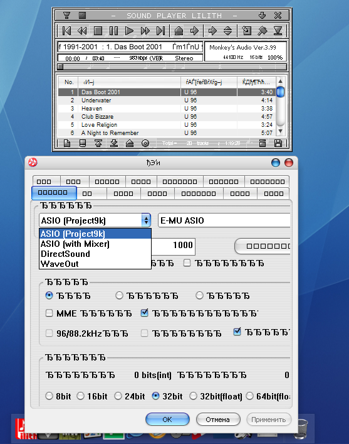This screenshot has height=444, width=349.
Task: Click the red music-note icon in dialog title
Action: tap(33, 162)
